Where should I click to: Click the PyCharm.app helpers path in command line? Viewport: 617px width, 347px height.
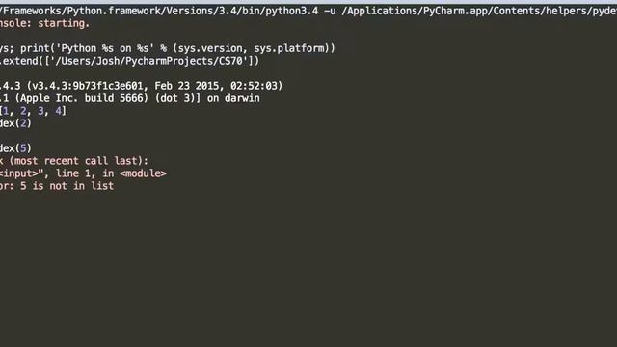479,11
